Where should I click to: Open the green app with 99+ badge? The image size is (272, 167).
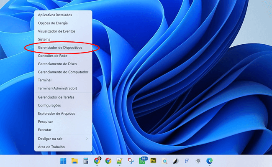coord(143,160)
